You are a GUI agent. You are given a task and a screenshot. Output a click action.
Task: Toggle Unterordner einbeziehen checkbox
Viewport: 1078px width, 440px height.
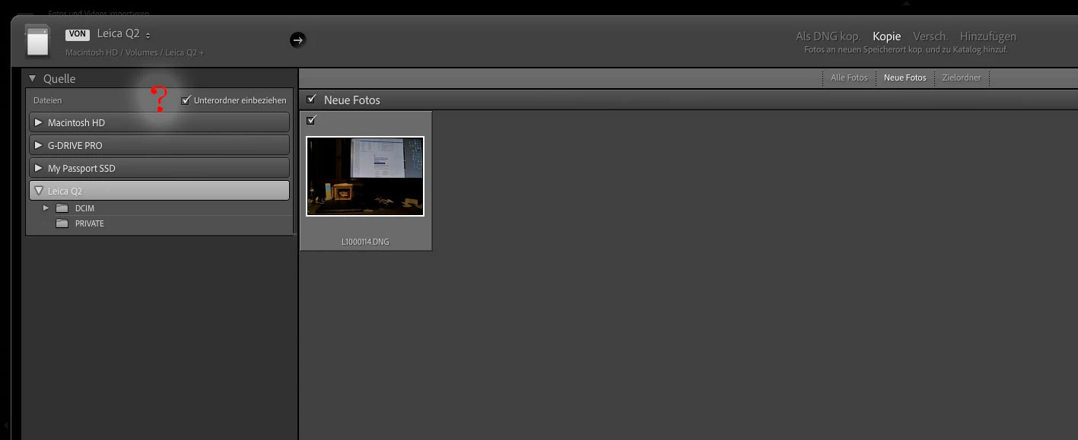click(x=186, y=100)
